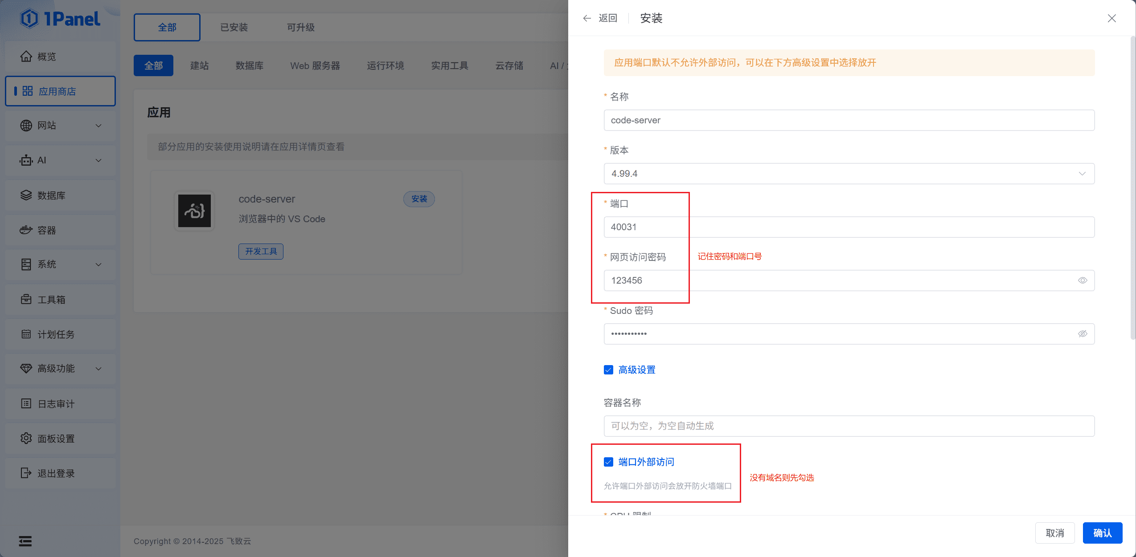The height and width of the screenshot is (557, 1136).
Task: Click the 计划任务 calendar icon
Action: 26,334
